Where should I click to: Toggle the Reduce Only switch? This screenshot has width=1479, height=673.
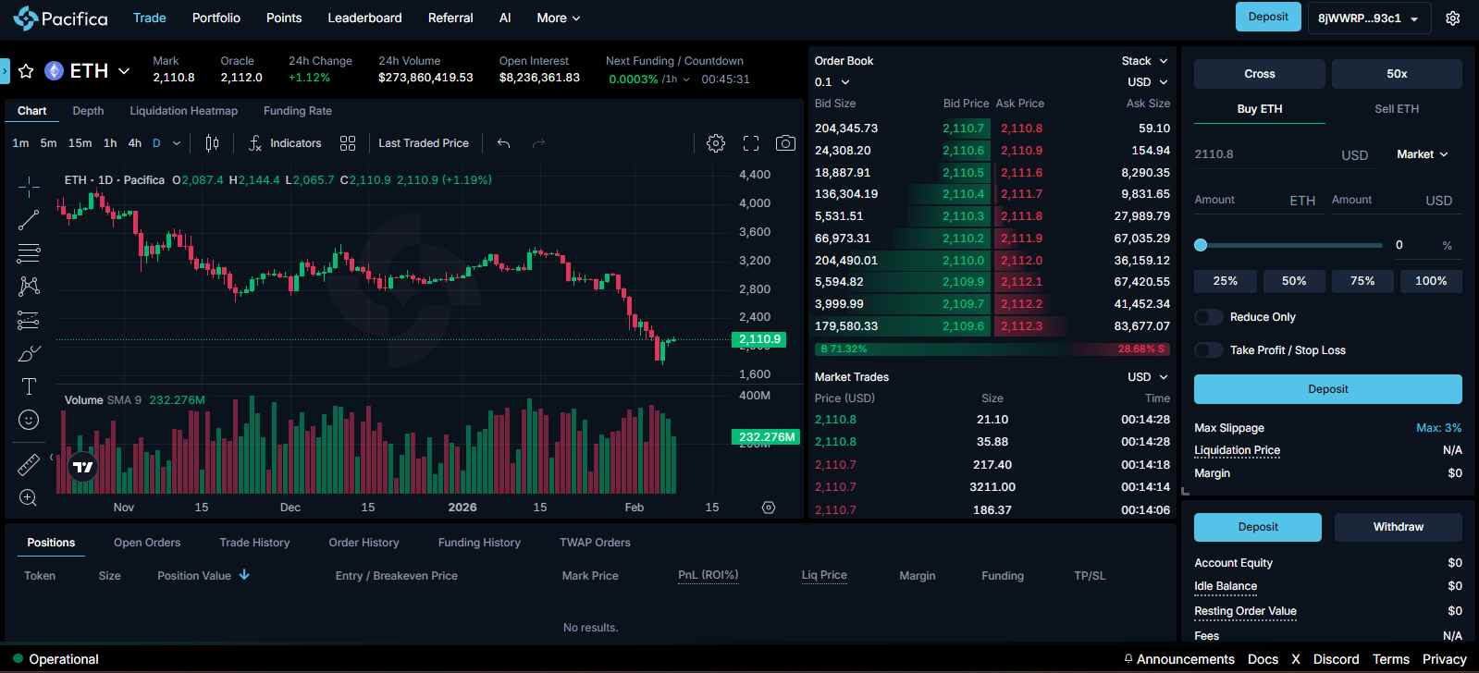point(1209,317)
